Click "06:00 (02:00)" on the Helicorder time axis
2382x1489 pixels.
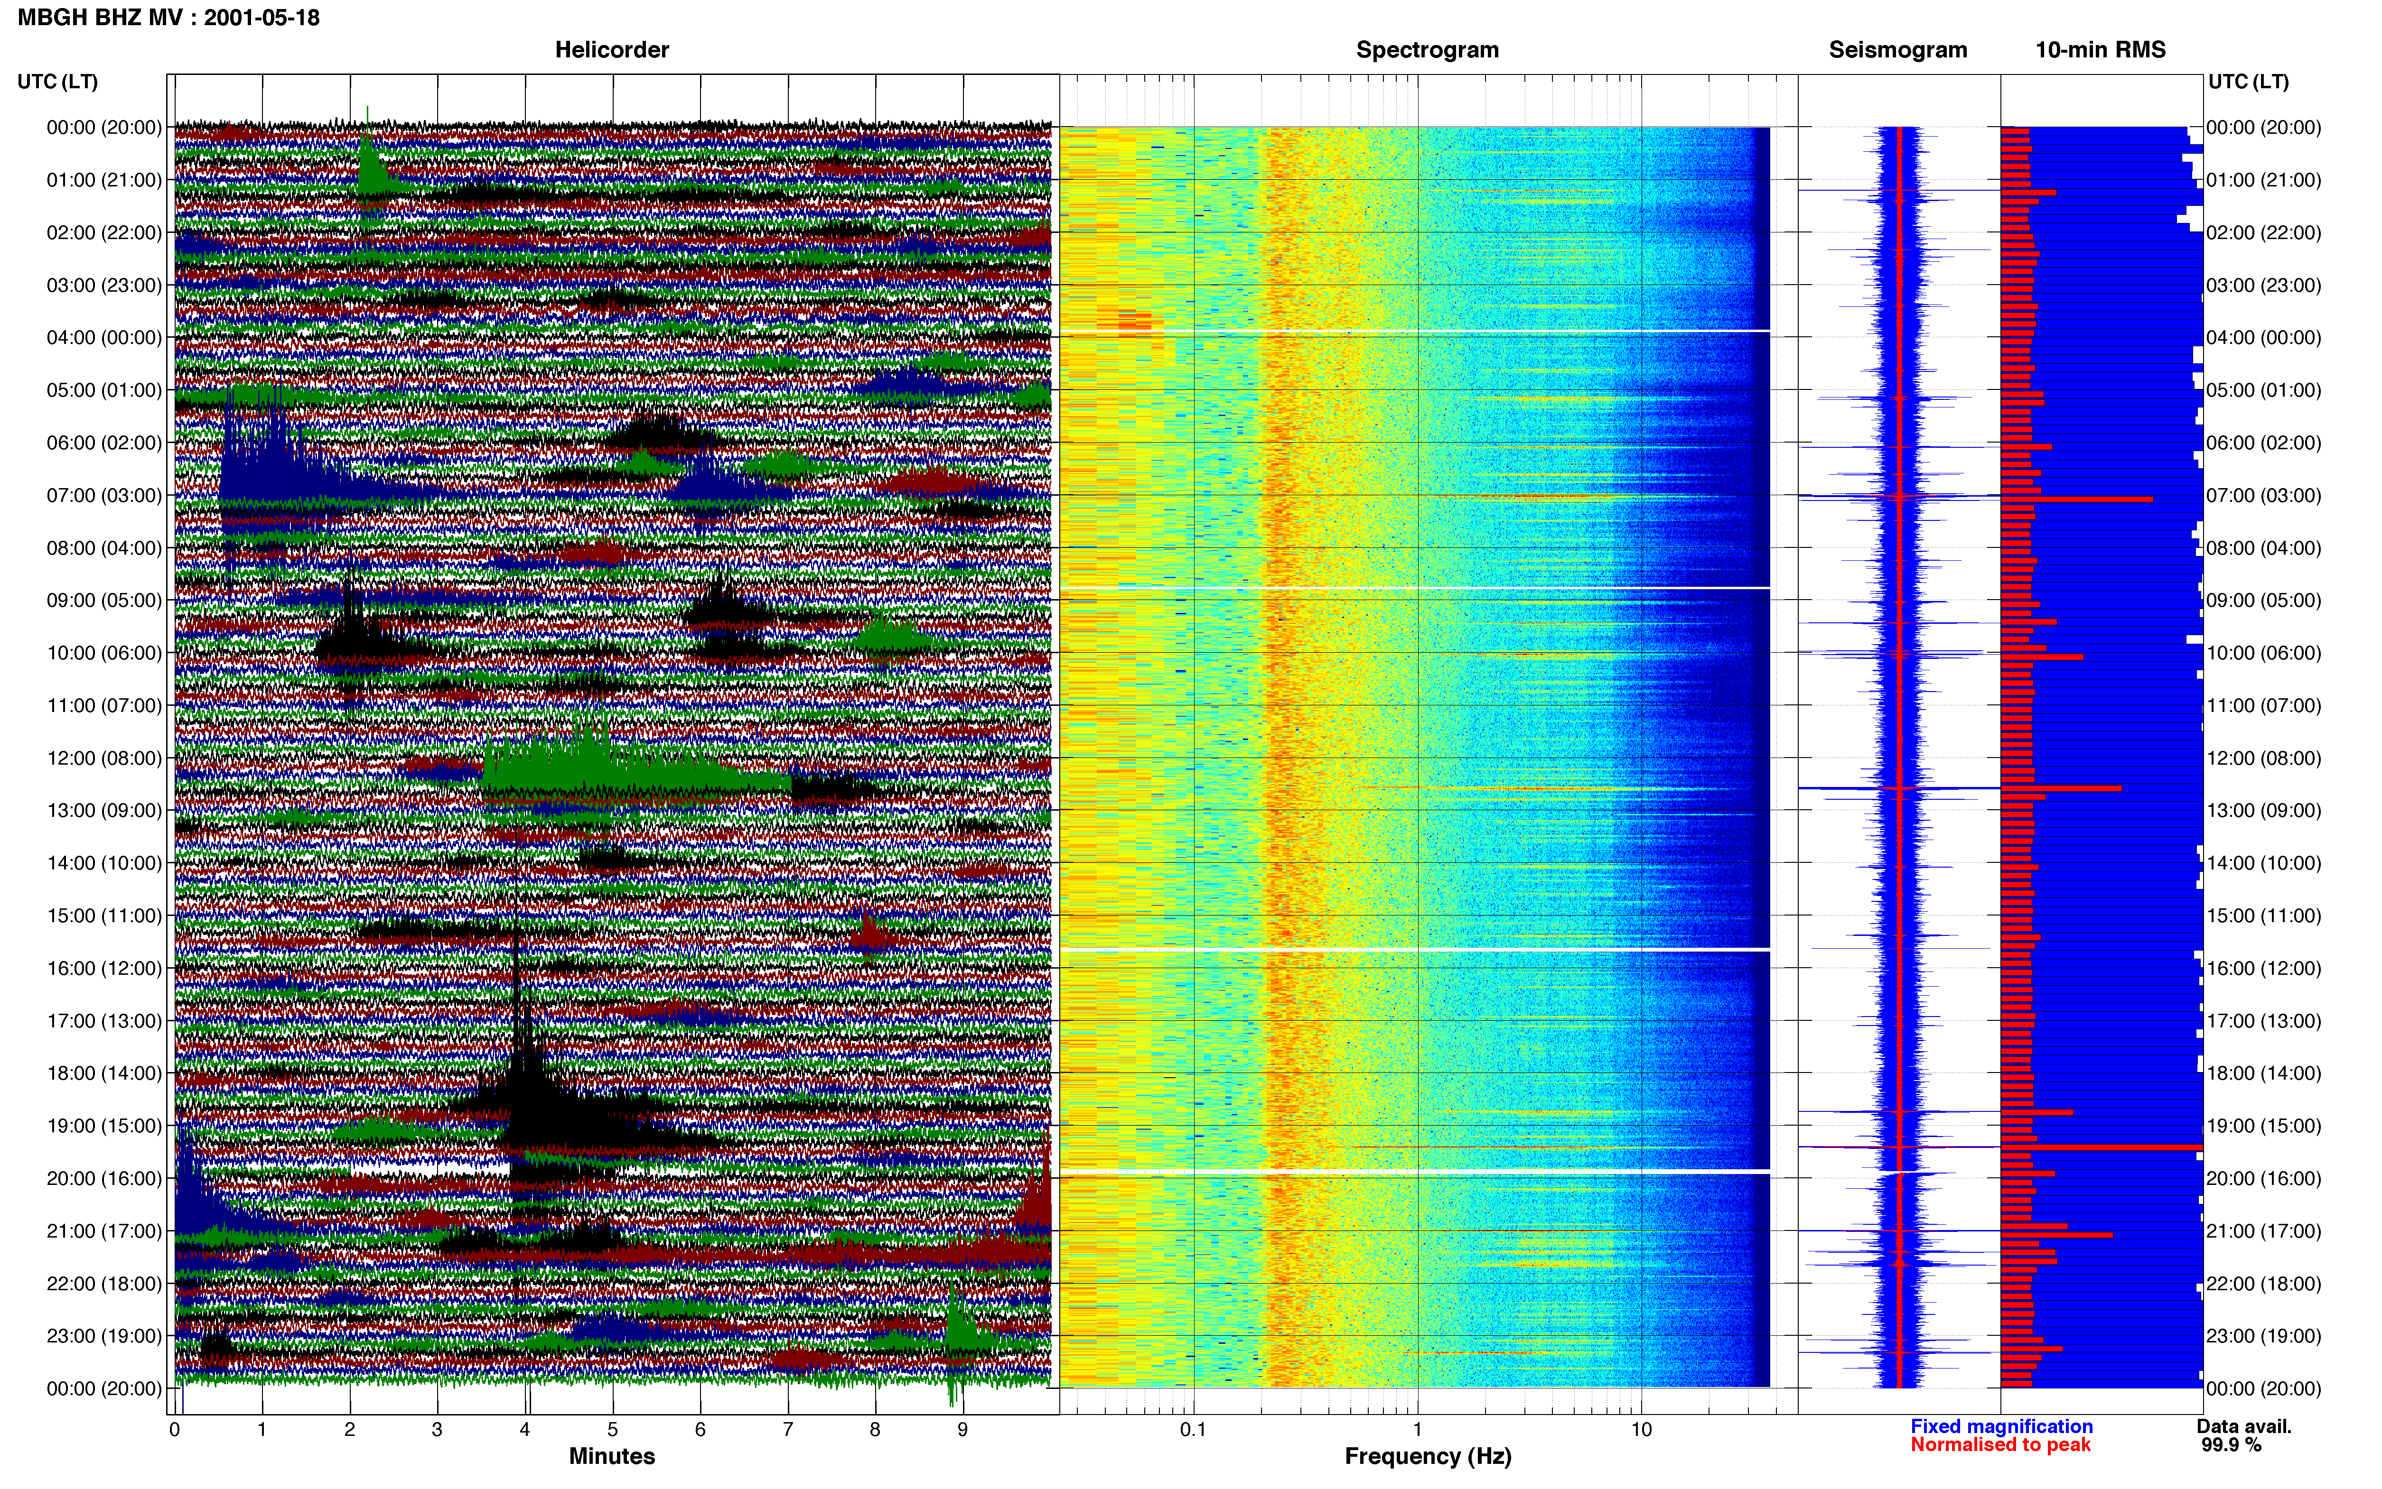coord(104,443)
